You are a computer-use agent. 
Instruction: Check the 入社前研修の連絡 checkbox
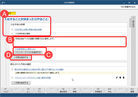(12, 34)
